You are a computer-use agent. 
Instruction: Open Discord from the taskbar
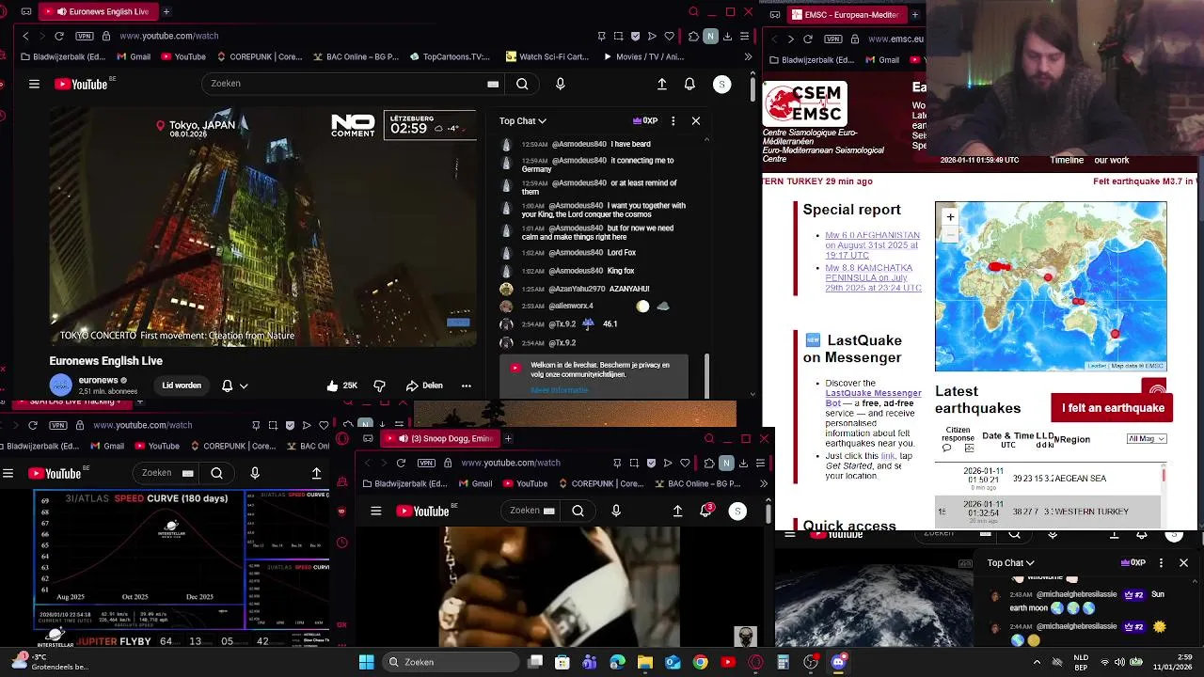(x=838, y=662)
